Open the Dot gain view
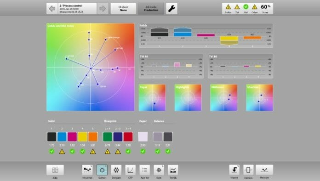This screenshot has height=181, width=320. click(116, 170)
